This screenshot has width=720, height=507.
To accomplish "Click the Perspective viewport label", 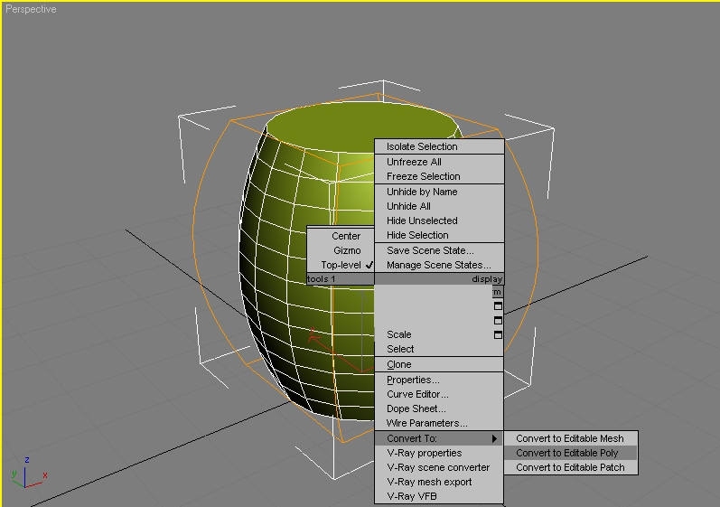I will point(31,9).
